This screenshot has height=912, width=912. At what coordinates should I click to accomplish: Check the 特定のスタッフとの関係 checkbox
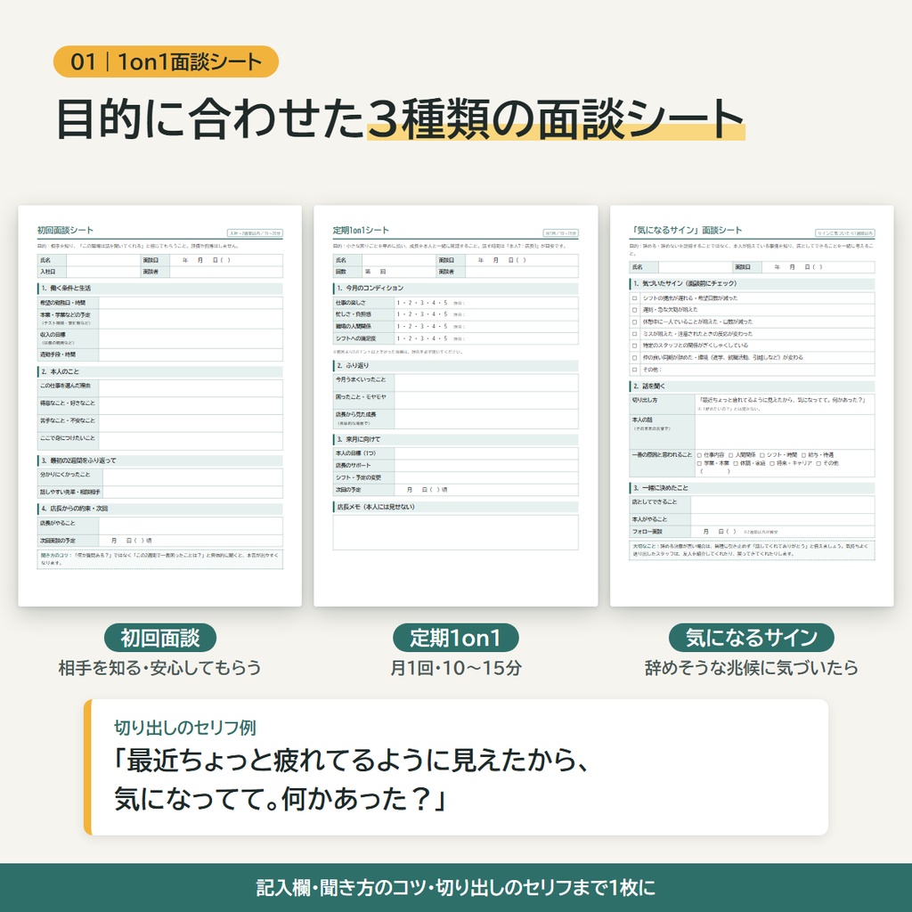[x=634, y=346]
